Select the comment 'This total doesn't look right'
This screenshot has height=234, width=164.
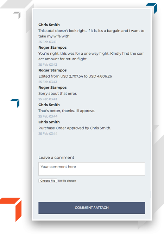click(x=92, y=34)
